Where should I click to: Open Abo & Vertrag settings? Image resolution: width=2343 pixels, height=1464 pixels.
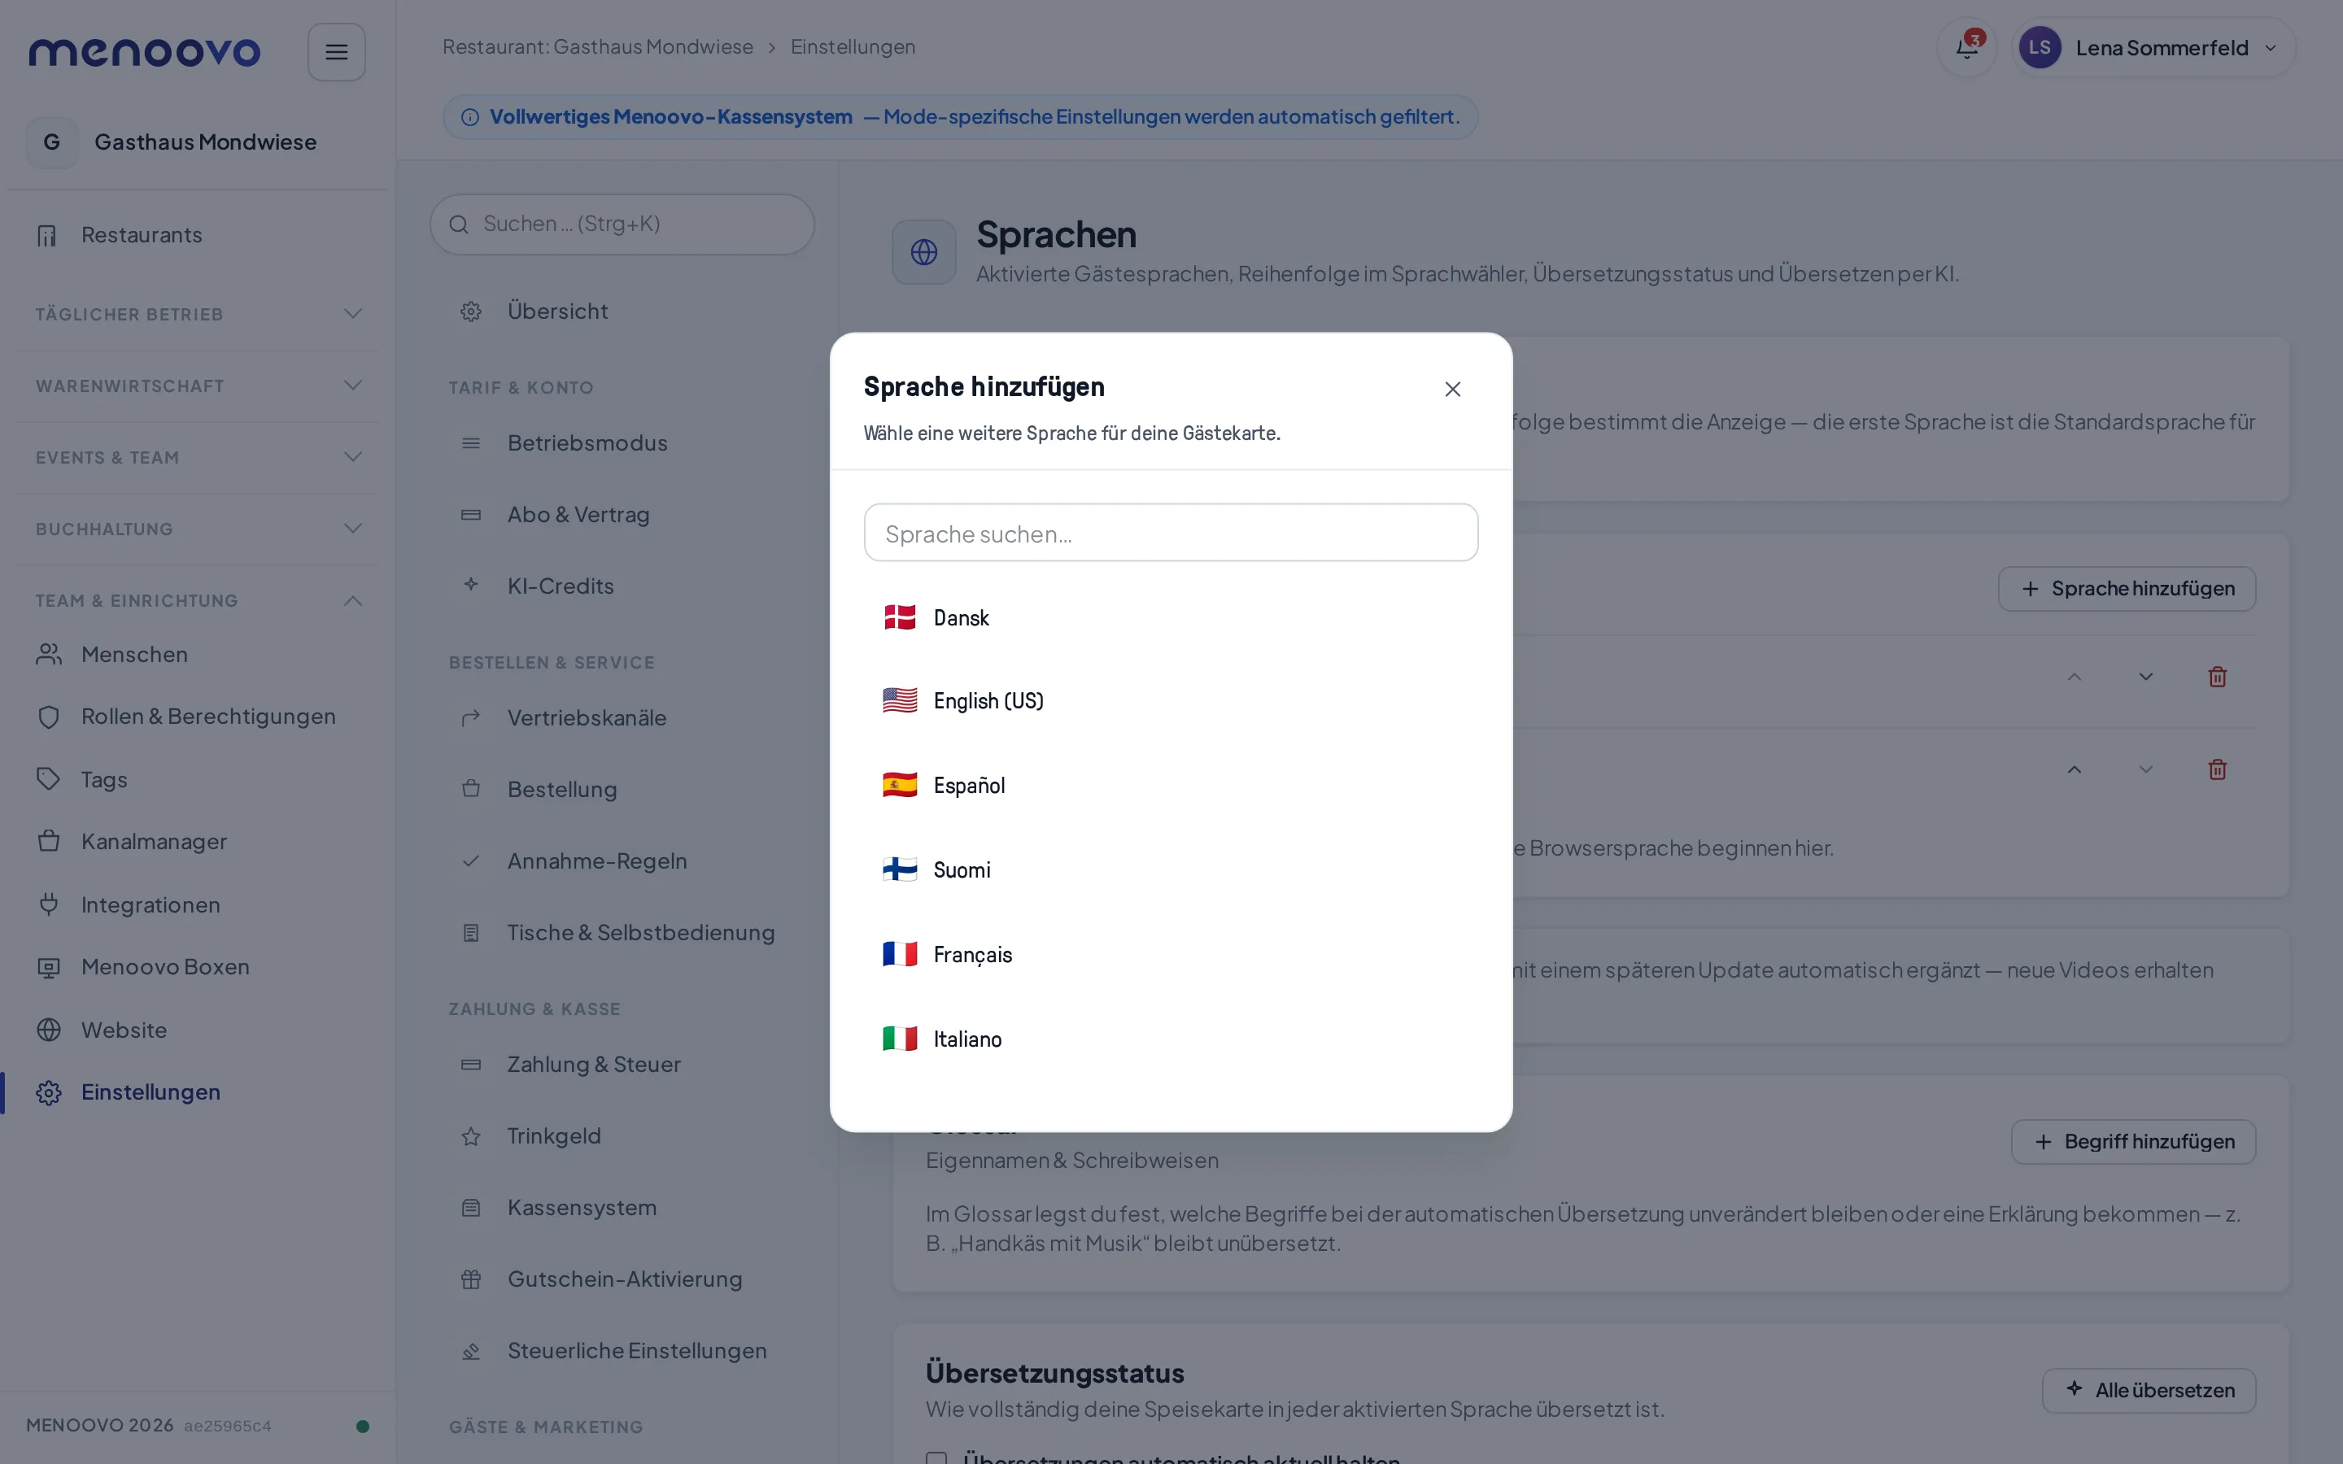click(622, 514)
